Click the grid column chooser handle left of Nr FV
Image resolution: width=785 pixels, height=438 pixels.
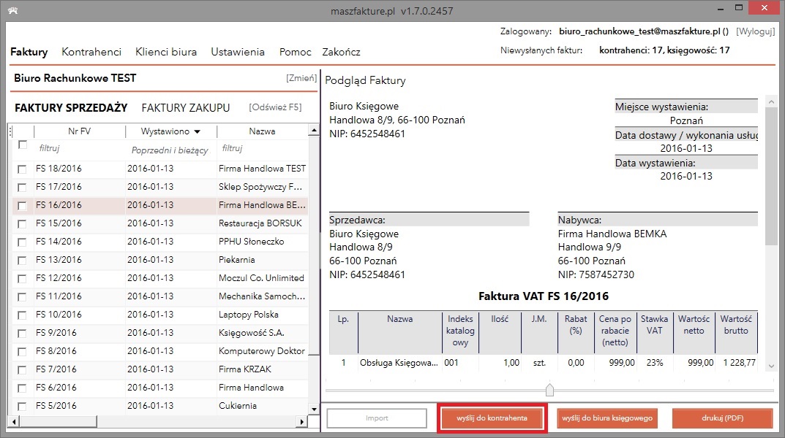pos(10,131)
